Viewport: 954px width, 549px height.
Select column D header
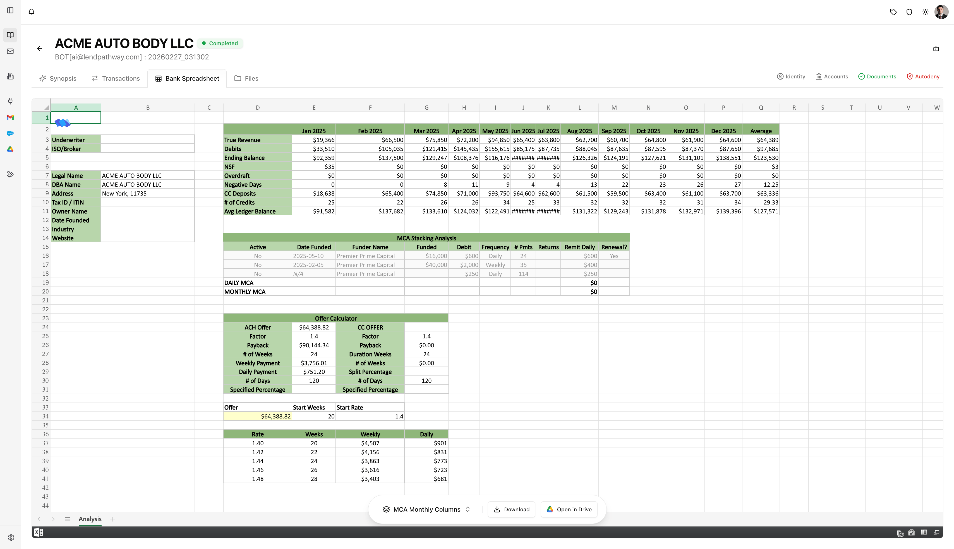tap(258, 107)
